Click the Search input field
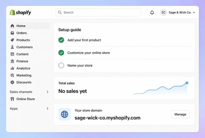This screenshot has height=138, width=205. pos(98,12)
